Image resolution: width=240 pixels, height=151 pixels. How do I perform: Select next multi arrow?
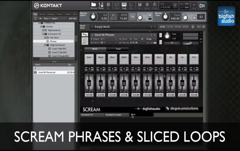pos(155,27)
